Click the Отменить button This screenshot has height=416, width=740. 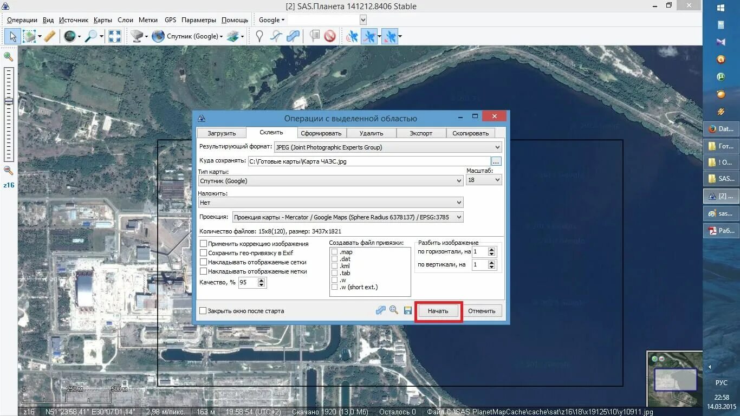482,311
